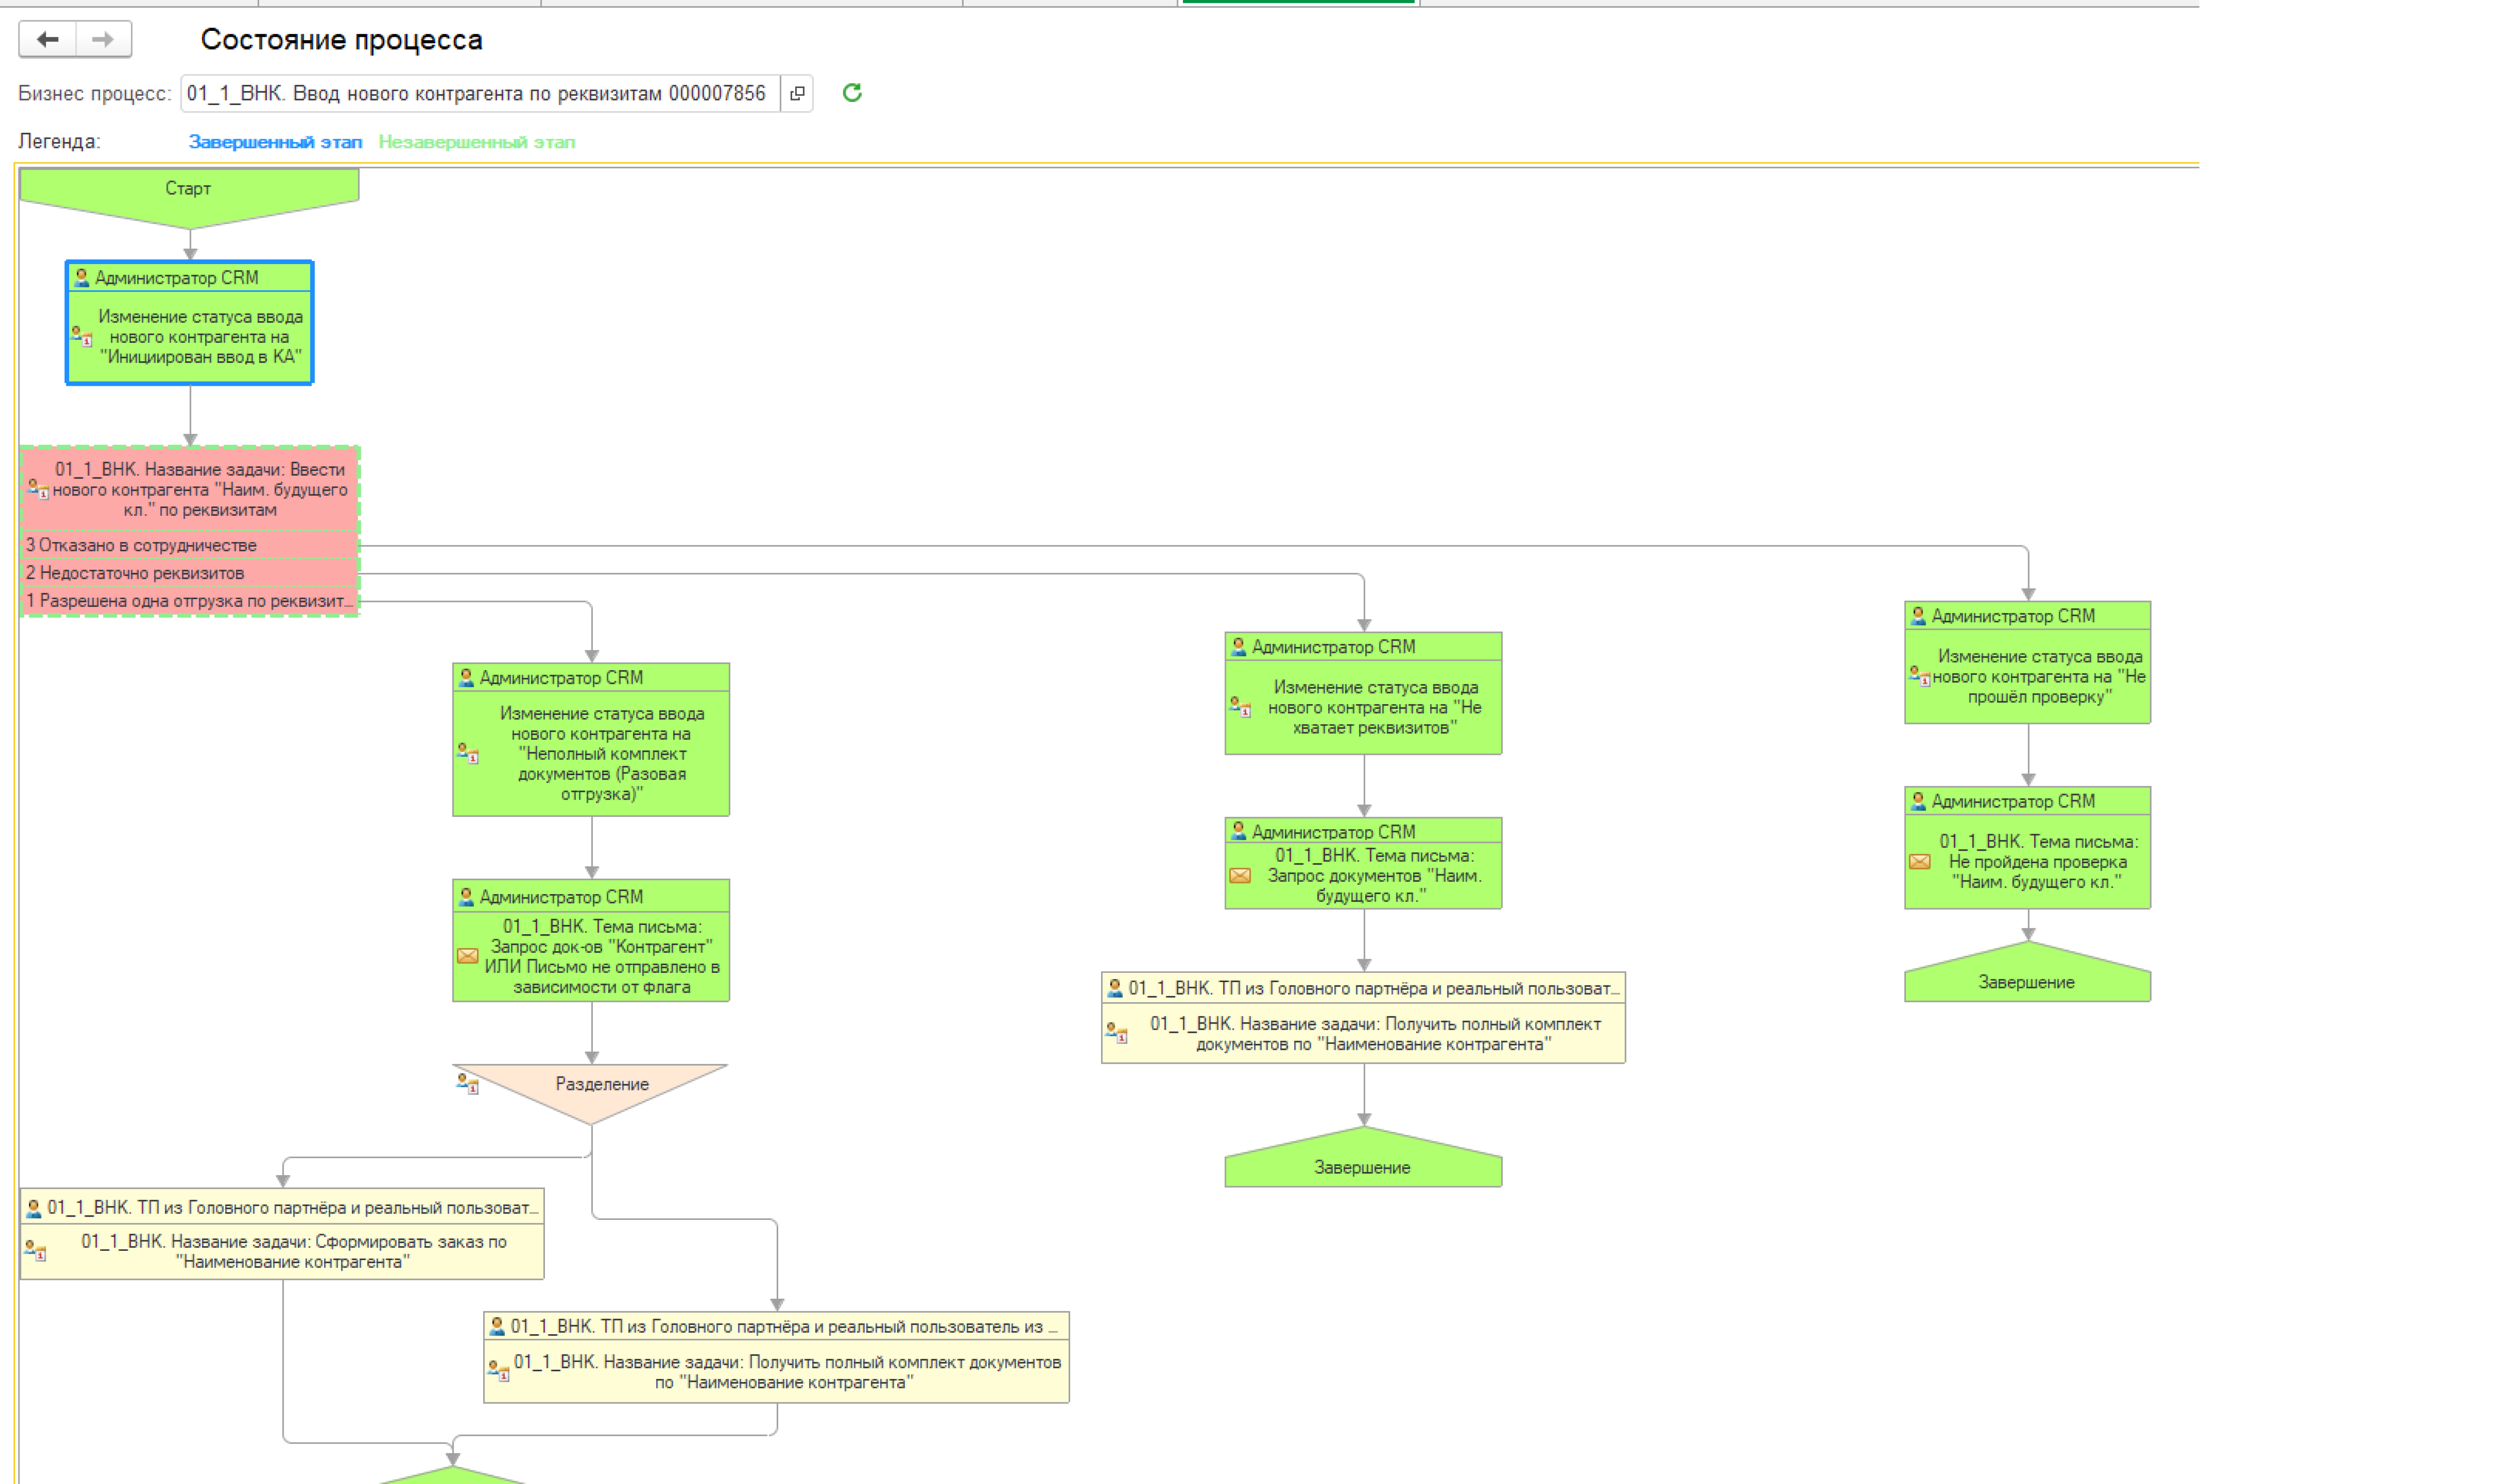Select option "2 Недостаточно реквизитов"

[x=190, y=573]
